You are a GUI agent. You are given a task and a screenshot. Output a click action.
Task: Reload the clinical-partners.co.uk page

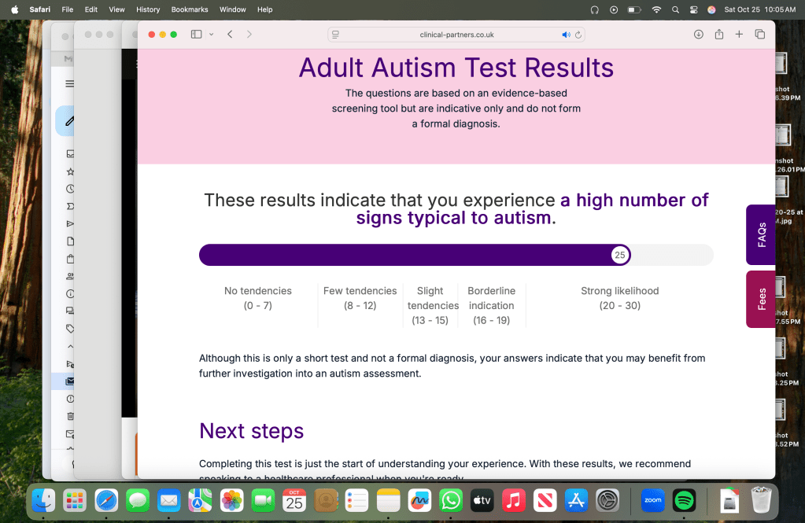coord(578,35)
